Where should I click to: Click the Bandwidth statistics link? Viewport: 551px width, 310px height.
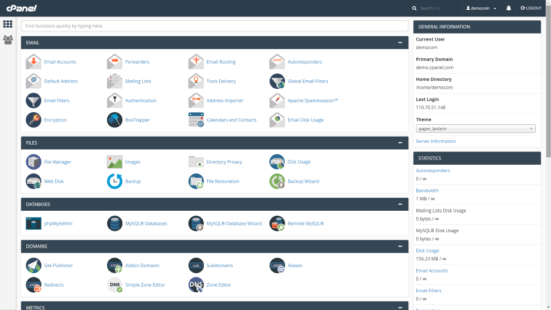(x=427, y=191)
